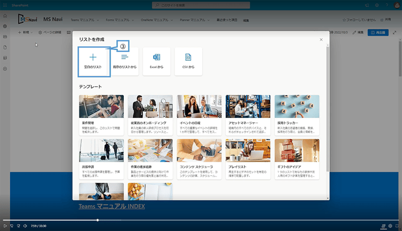The height and width of the screenshot is (231, 402).
Task: Open the SharePoint app launcher grid
Action: 5,5
